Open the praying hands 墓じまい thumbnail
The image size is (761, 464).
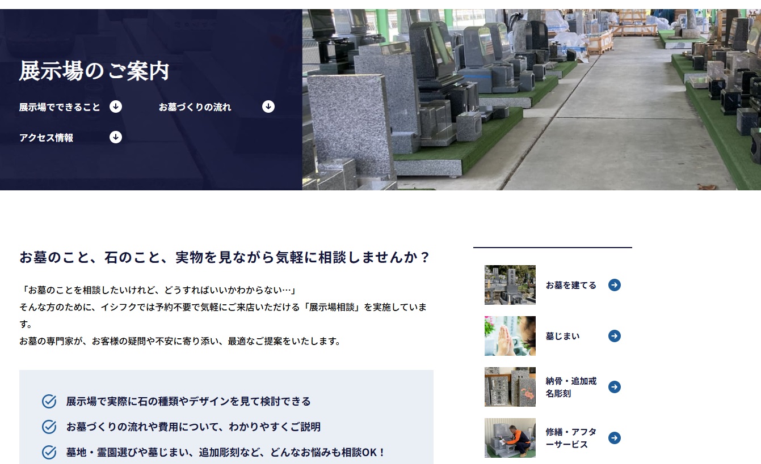pyautogui.click(x=510, y=336)
